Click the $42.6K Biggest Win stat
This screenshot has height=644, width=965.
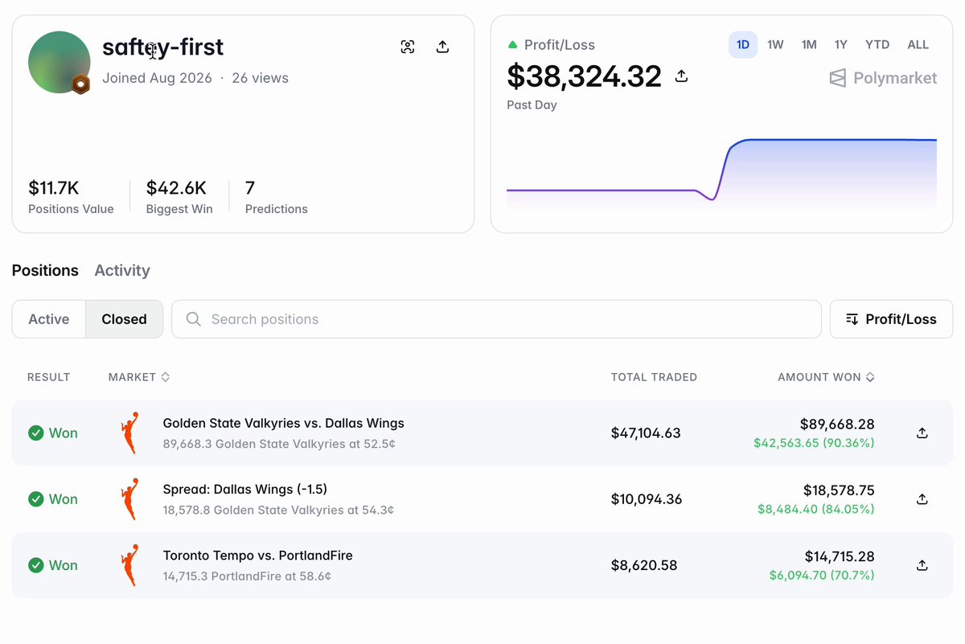click(179, 197)
